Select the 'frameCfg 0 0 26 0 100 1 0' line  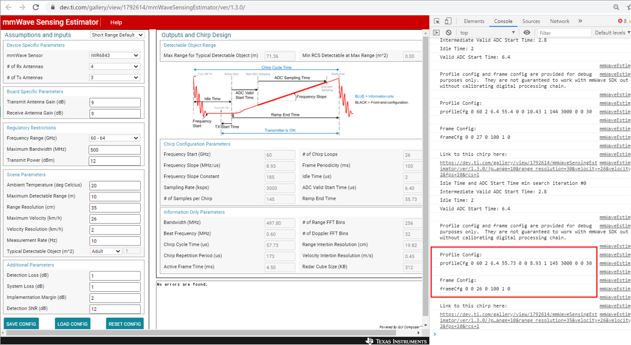click(x=475, y=289)
